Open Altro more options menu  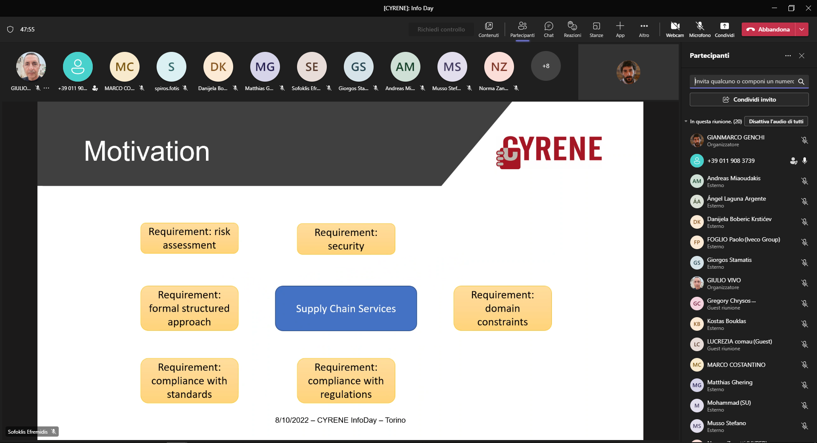click(644, 29)
